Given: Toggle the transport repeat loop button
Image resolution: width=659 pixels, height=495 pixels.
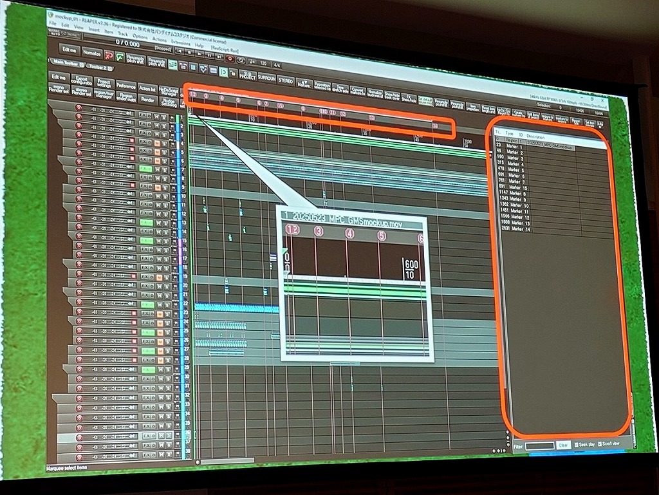Looking at the screenshot, I should [x=239, y=58].
